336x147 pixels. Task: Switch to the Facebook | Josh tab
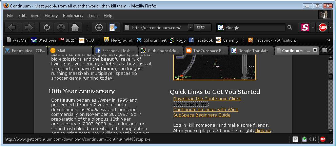(116, 51)
